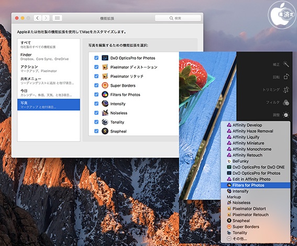Go forward in System Preferences
Image resolution: width=297 pixels, height=246 pixels.
tap(46, 18)
